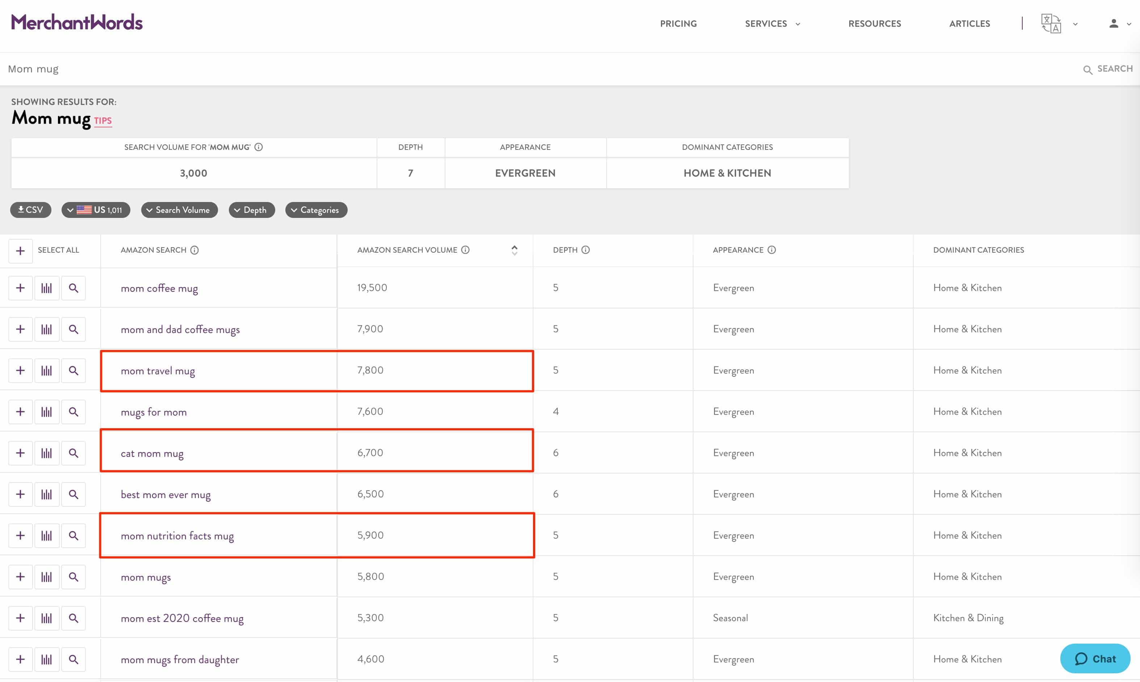Image resolution: width=1140 pixels, height=682 pixels.
Task: Go to the Pricing page
Action: click(678, 24)
